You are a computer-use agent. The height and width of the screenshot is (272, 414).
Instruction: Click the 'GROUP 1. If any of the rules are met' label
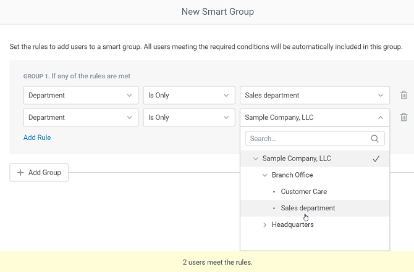(77, 76)
